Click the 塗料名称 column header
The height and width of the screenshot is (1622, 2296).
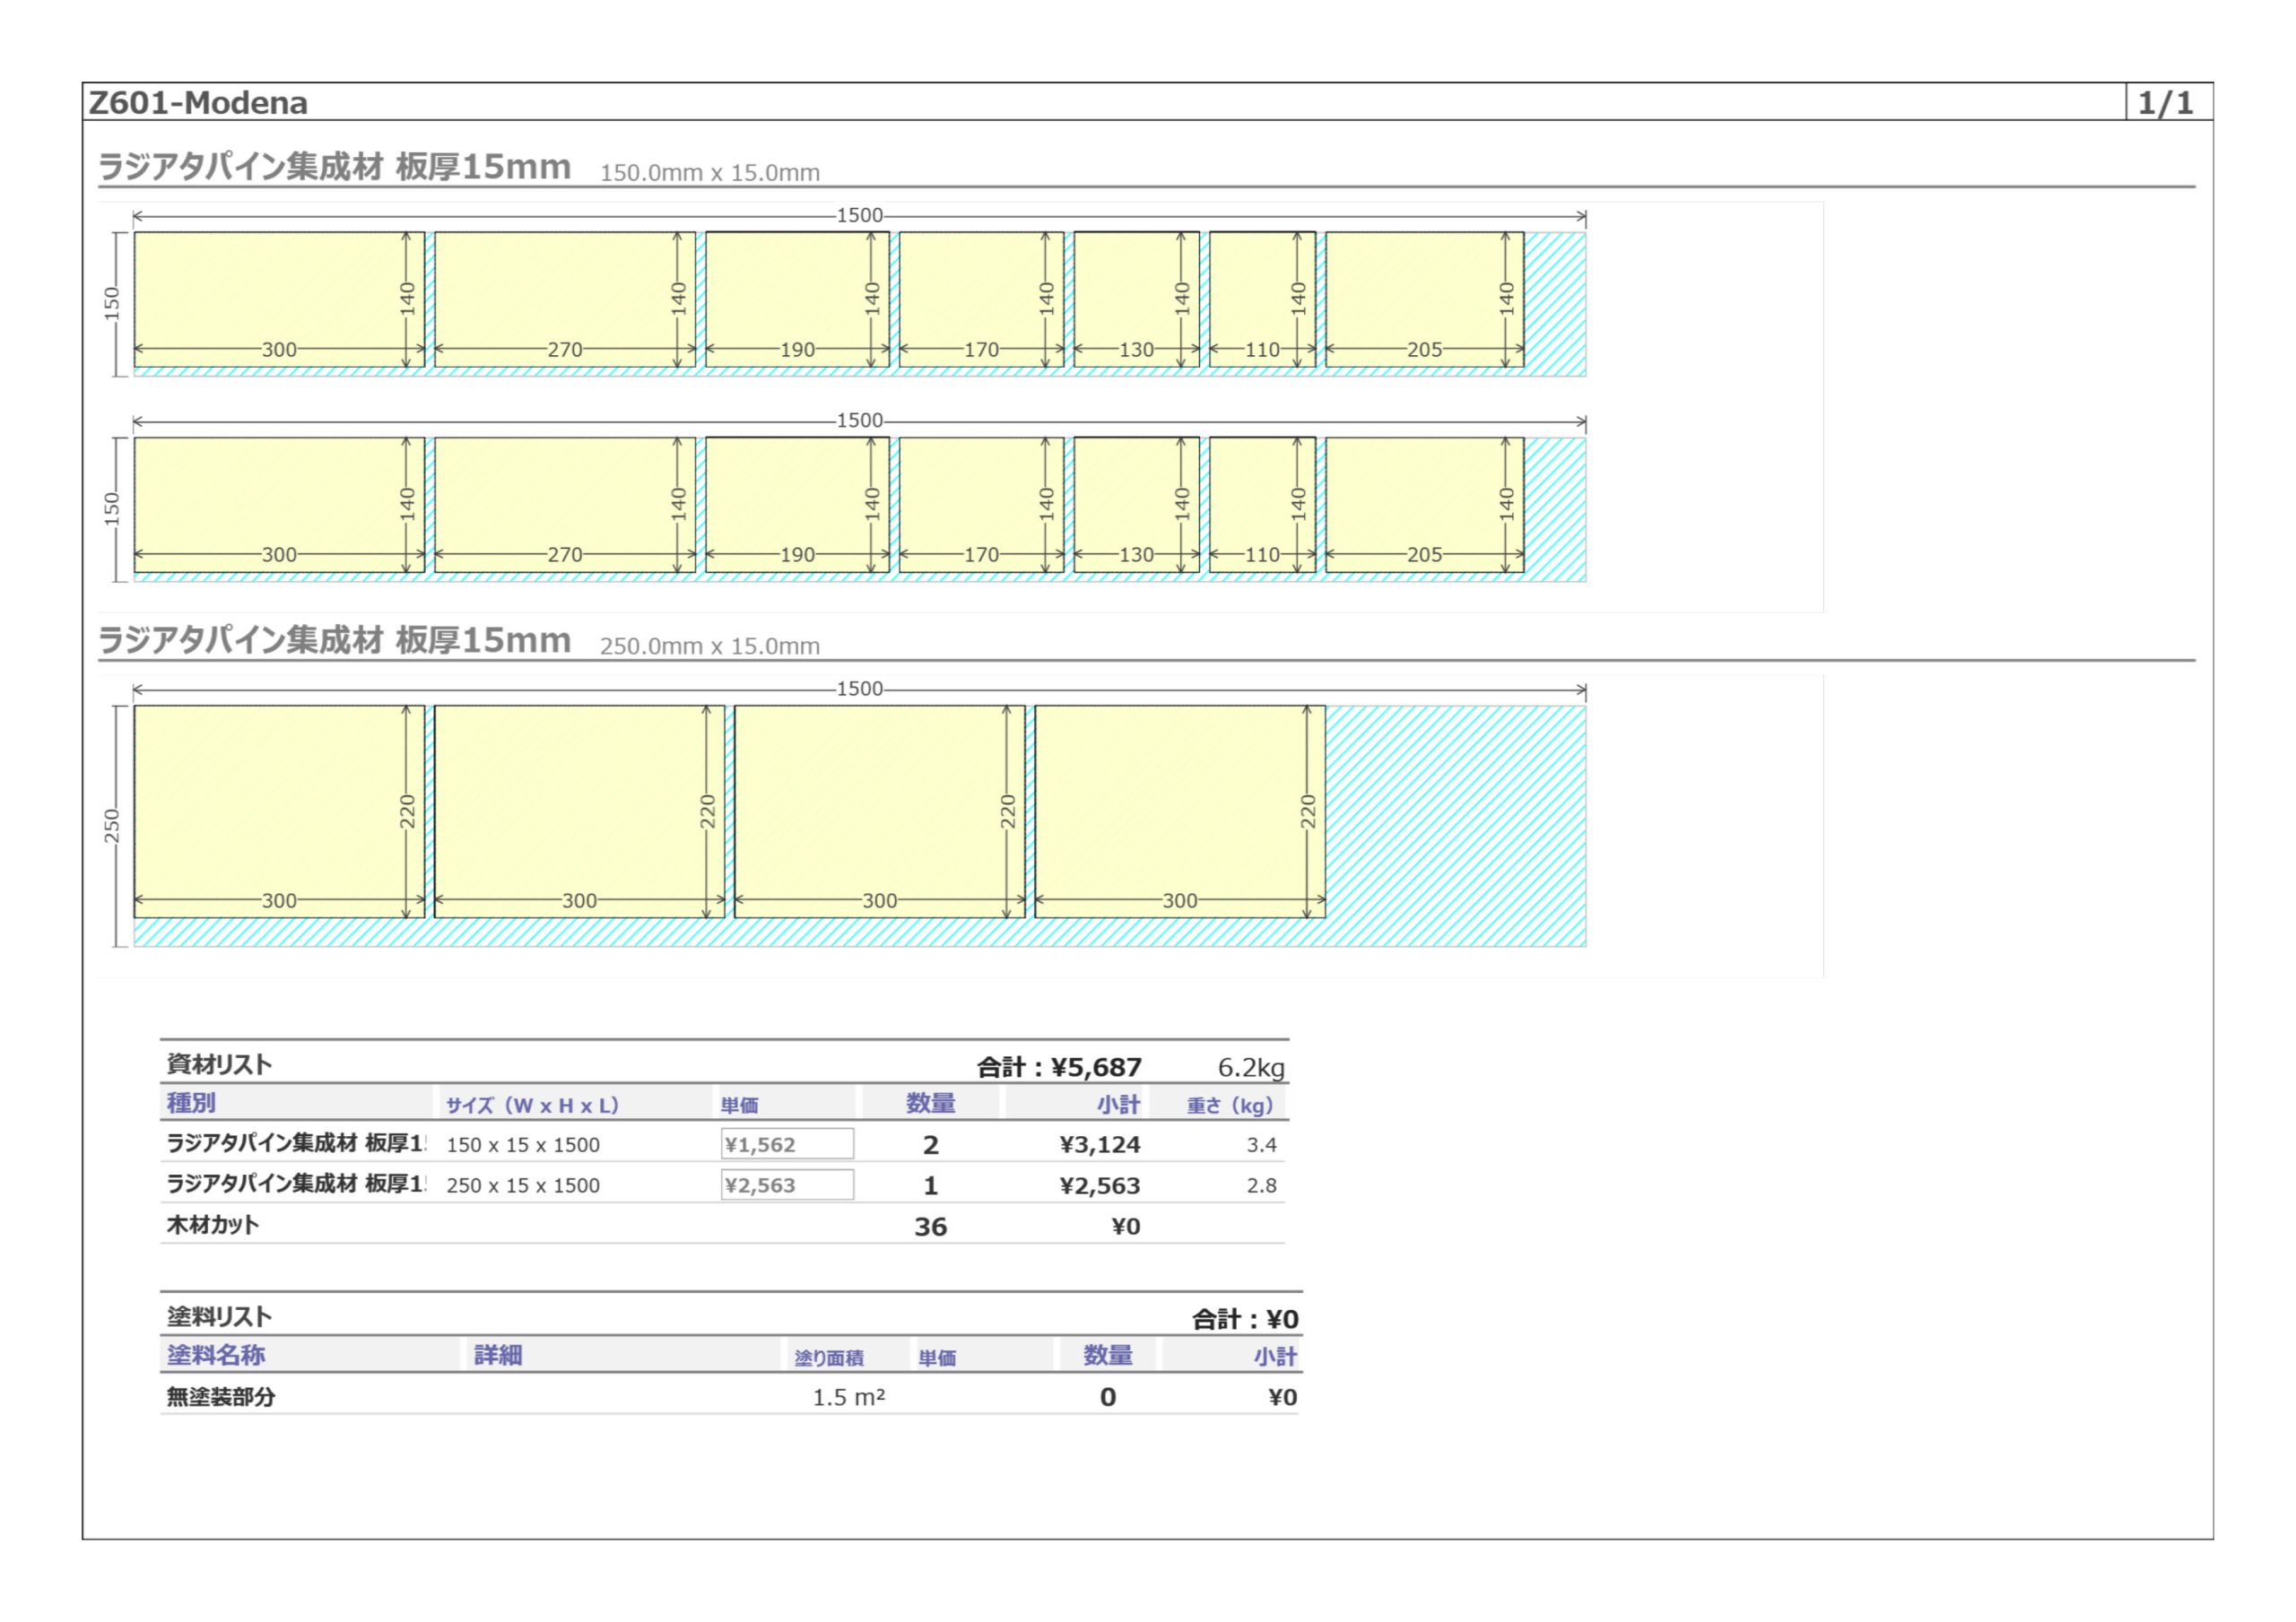(x=216, y=1355)
